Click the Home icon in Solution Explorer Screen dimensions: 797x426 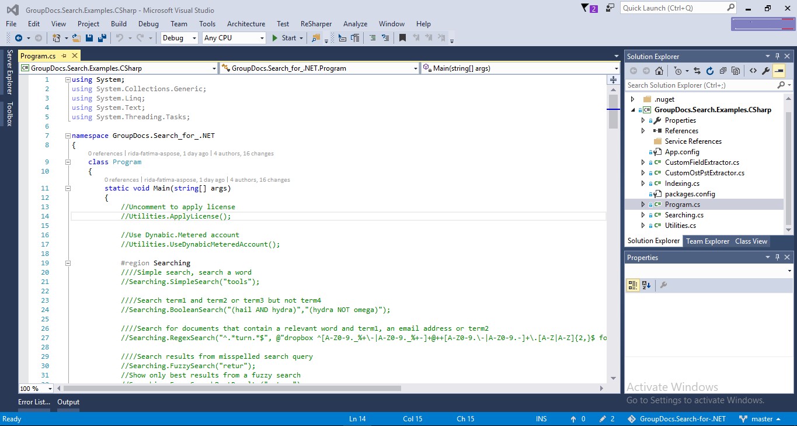click(659, 71)
